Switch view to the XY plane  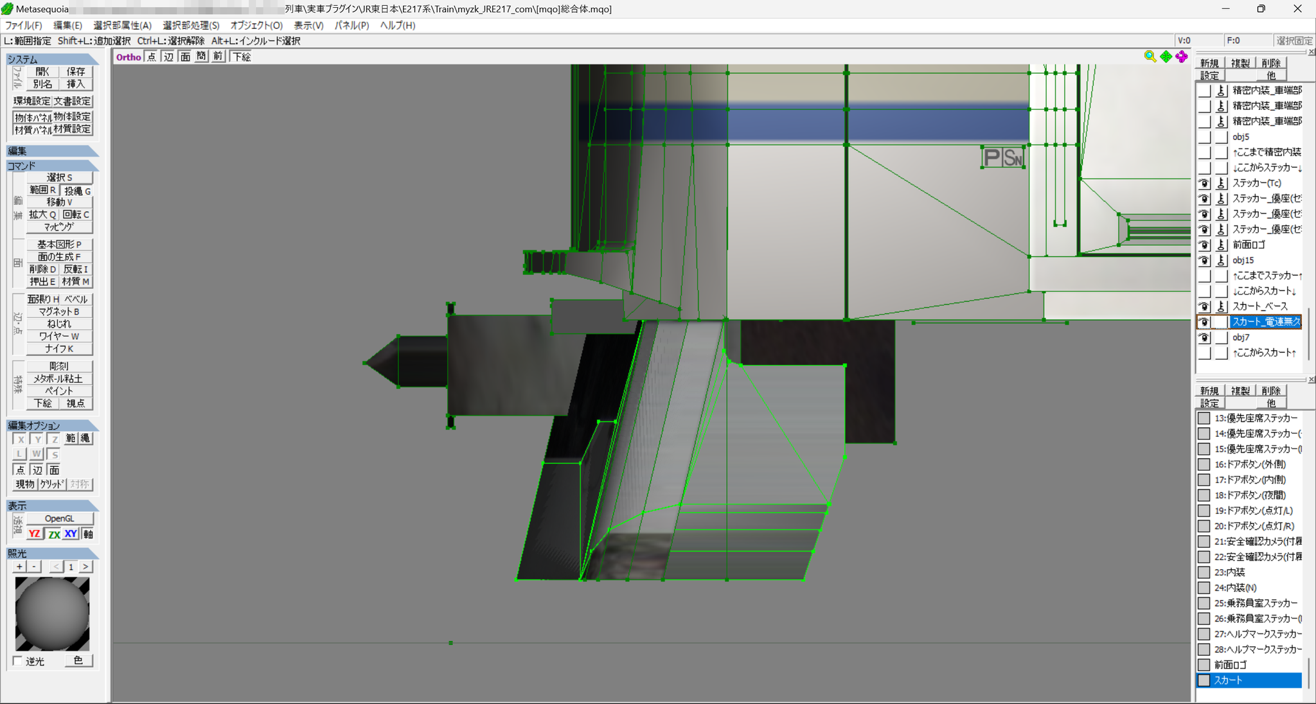[x=71, y=534]
